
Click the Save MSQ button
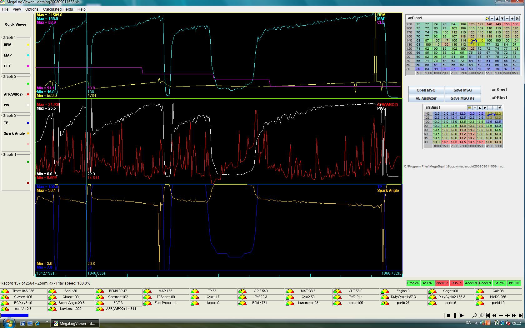[x=462, y=90]
